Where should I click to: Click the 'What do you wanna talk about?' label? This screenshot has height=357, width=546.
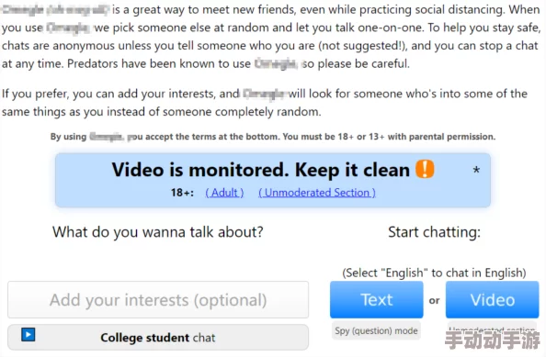tap(158, 232)
